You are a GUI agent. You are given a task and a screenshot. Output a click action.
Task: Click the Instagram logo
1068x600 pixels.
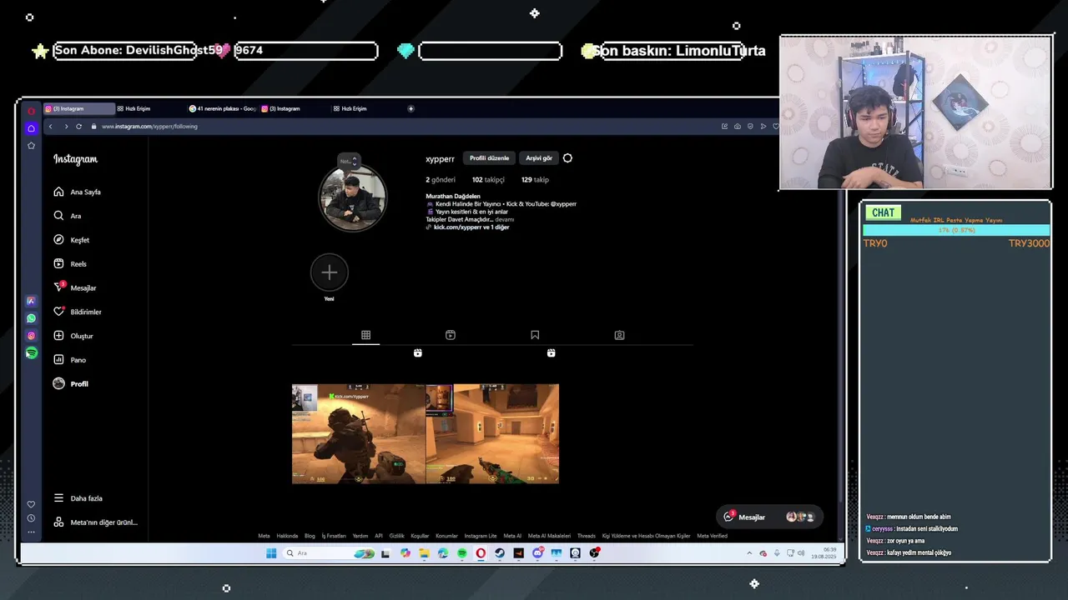[x=75, y=159]
